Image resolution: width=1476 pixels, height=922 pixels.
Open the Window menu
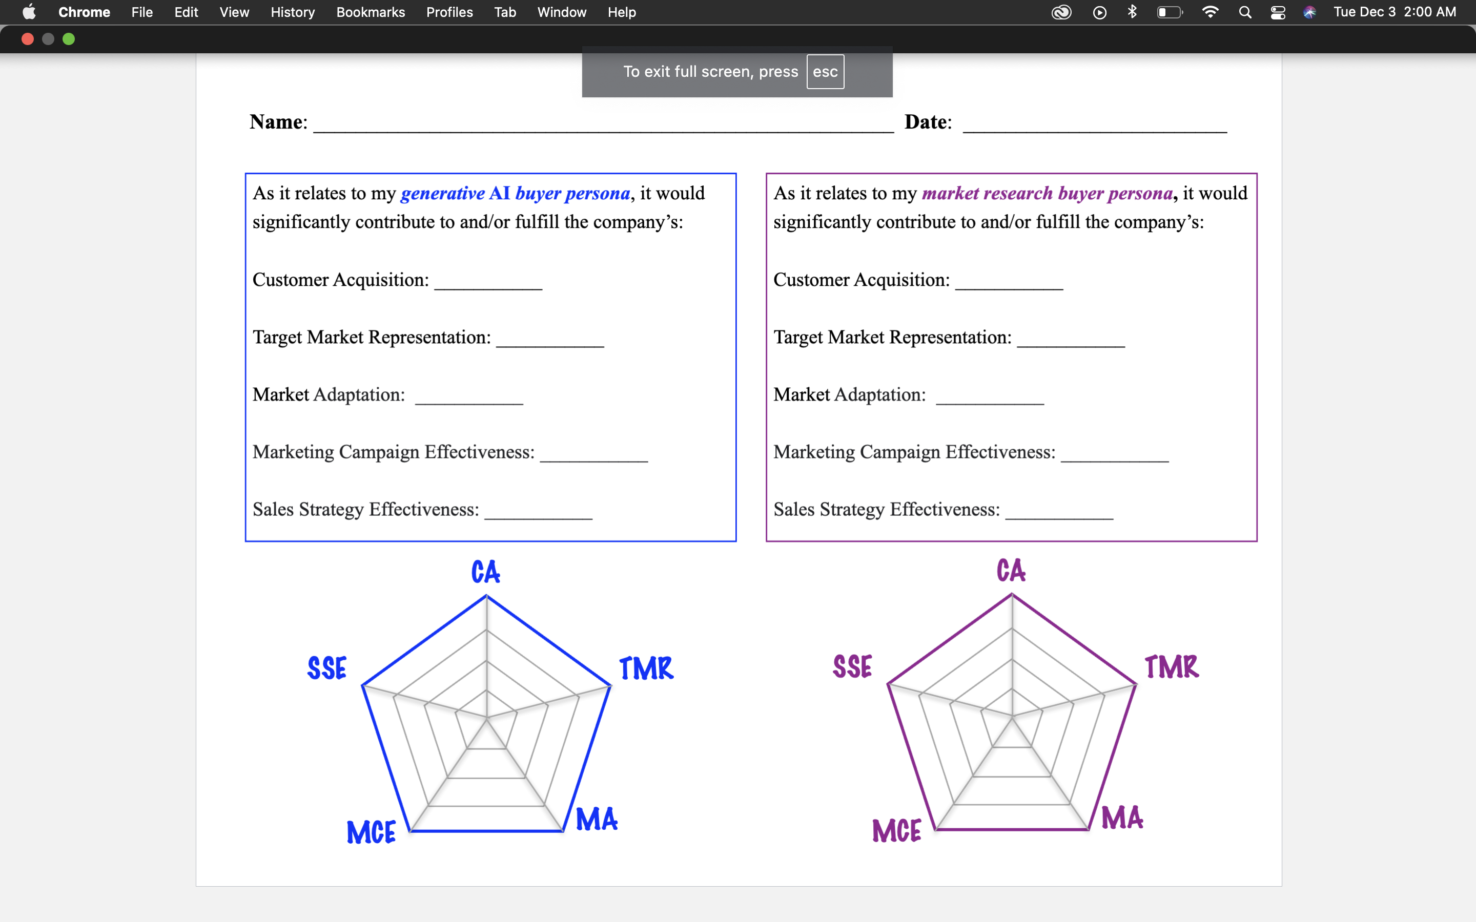[562, 12]
